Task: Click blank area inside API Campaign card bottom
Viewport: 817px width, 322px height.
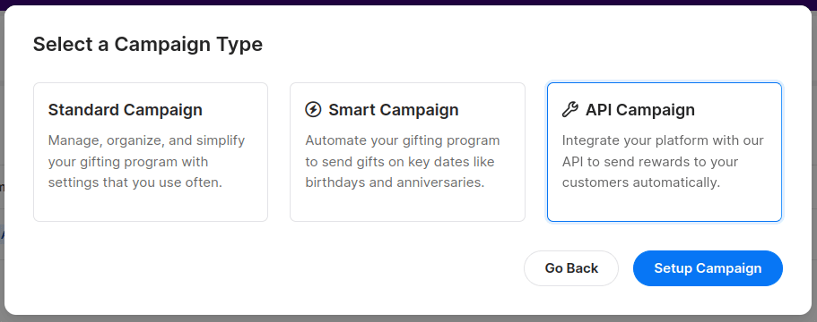Action: [x=665, y=207]
